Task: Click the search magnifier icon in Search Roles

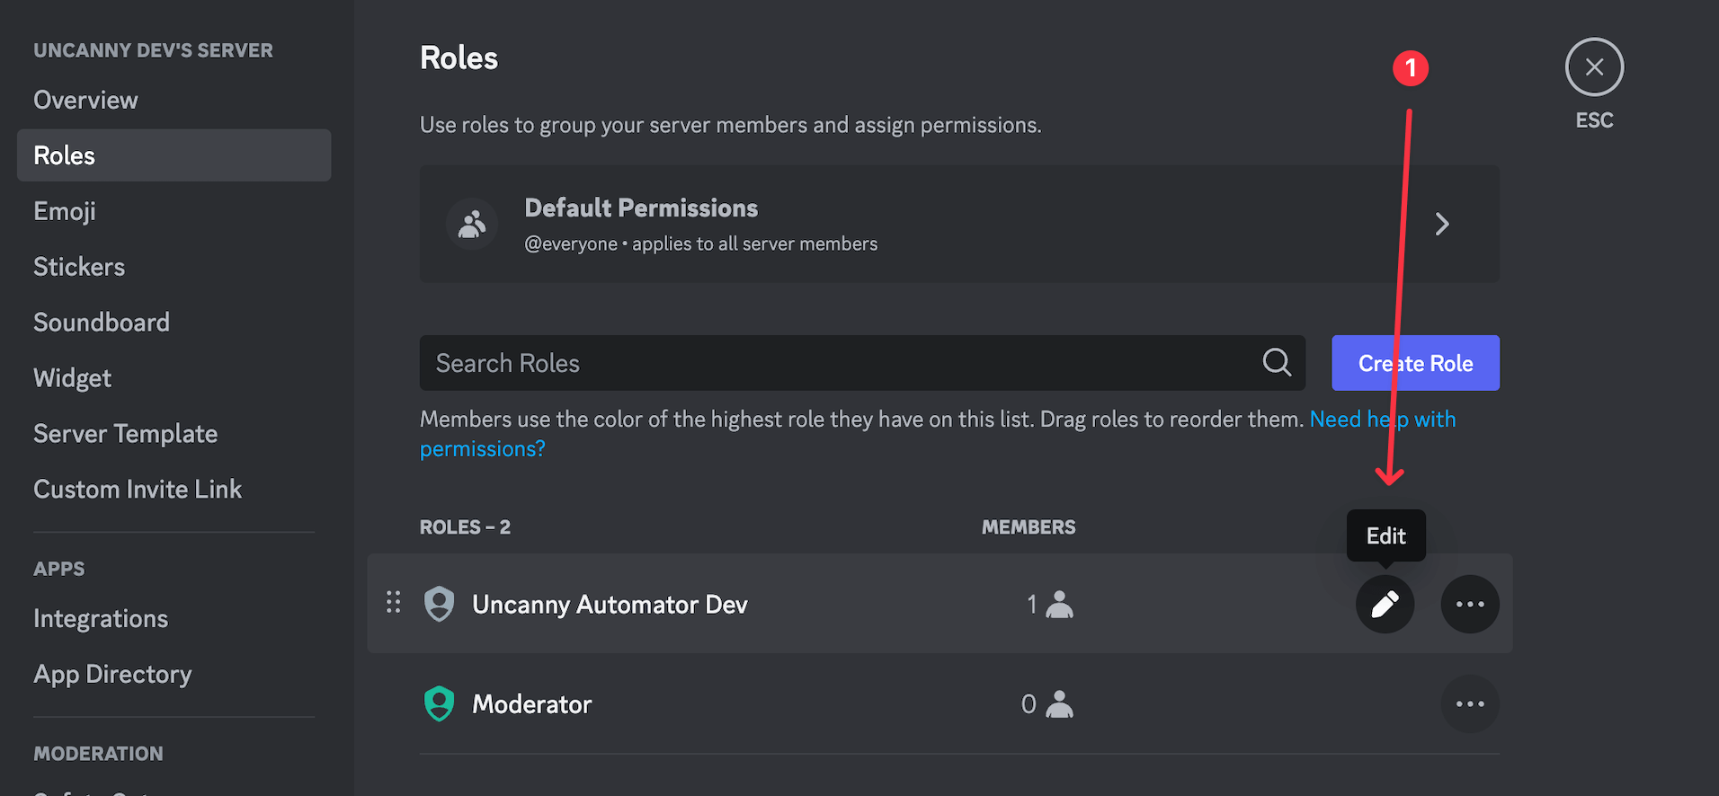Action: coord(1277,362)
